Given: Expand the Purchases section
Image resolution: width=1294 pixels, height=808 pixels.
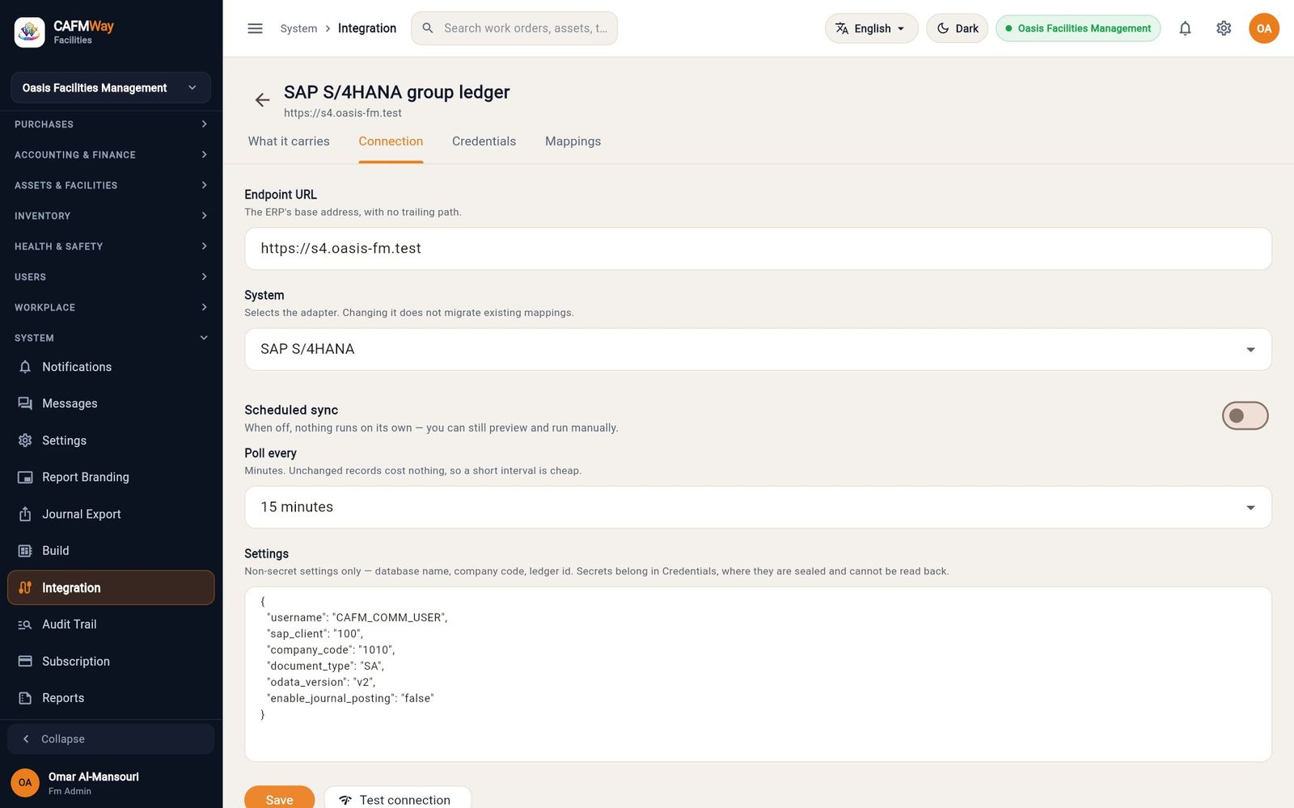Looking at the screenshot, I should click(111, 124).
